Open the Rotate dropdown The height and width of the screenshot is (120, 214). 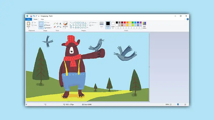coord(48,28)
